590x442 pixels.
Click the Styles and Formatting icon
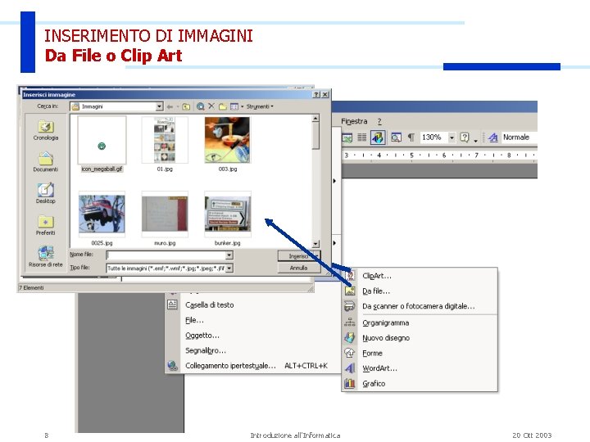coord(493,138)
